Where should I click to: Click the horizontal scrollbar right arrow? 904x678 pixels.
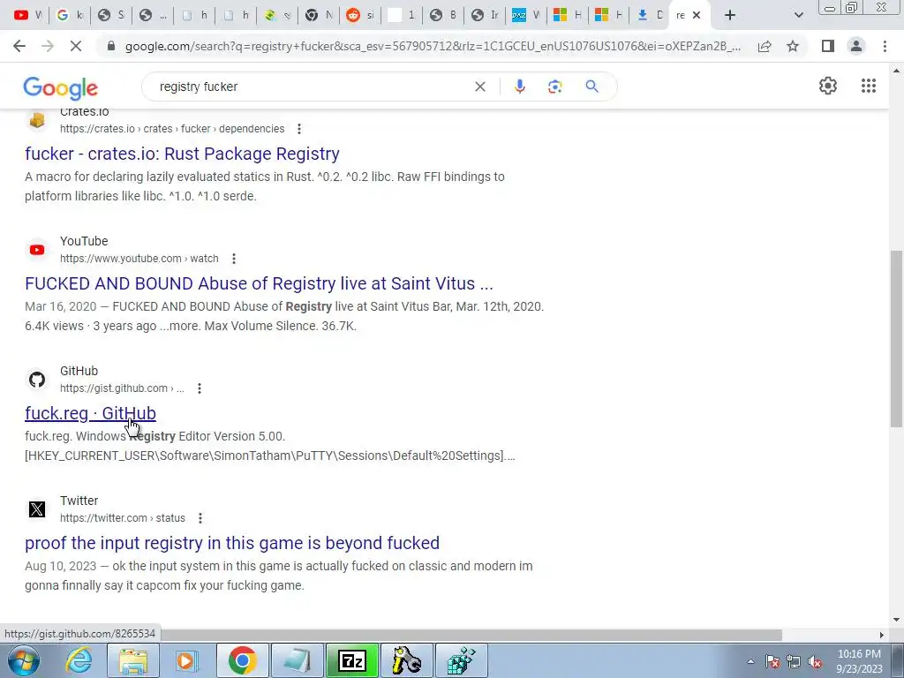(x=882, y=635)
